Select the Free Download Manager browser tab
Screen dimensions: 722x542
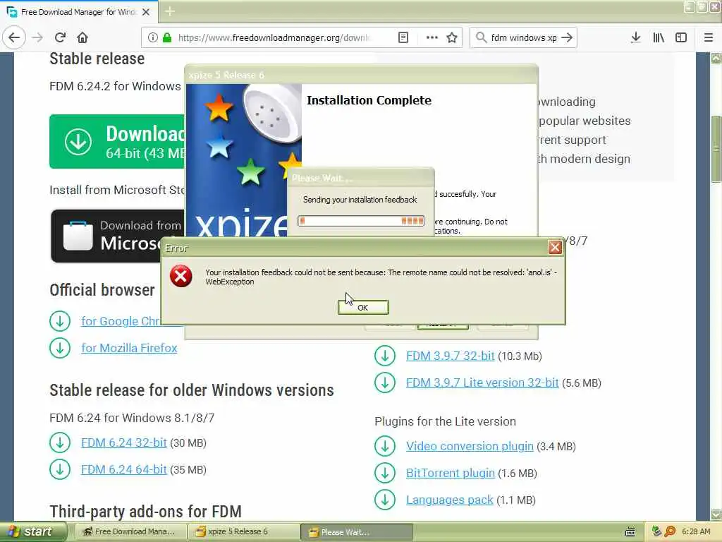[79, 12]
